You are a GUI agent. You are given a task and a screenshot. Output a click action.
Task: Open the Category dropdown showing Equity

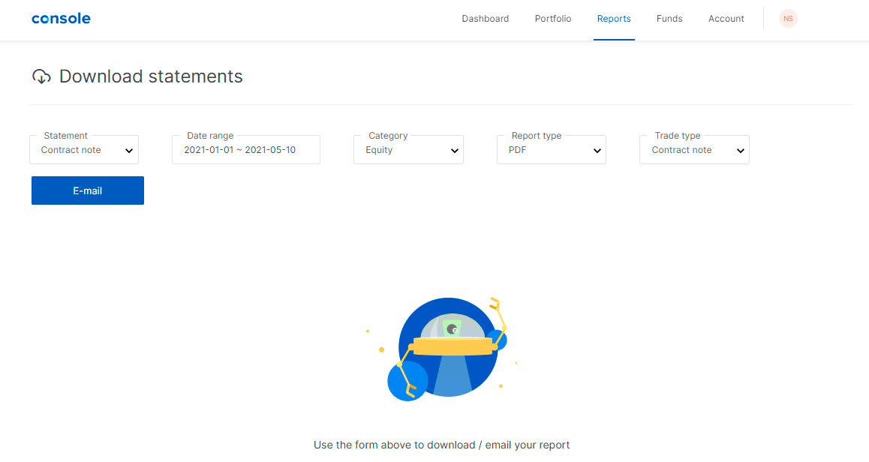pyautogui.click(x=408, y=149)
